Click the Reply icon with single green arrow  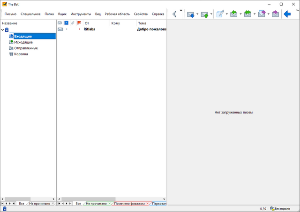point(233,14)
